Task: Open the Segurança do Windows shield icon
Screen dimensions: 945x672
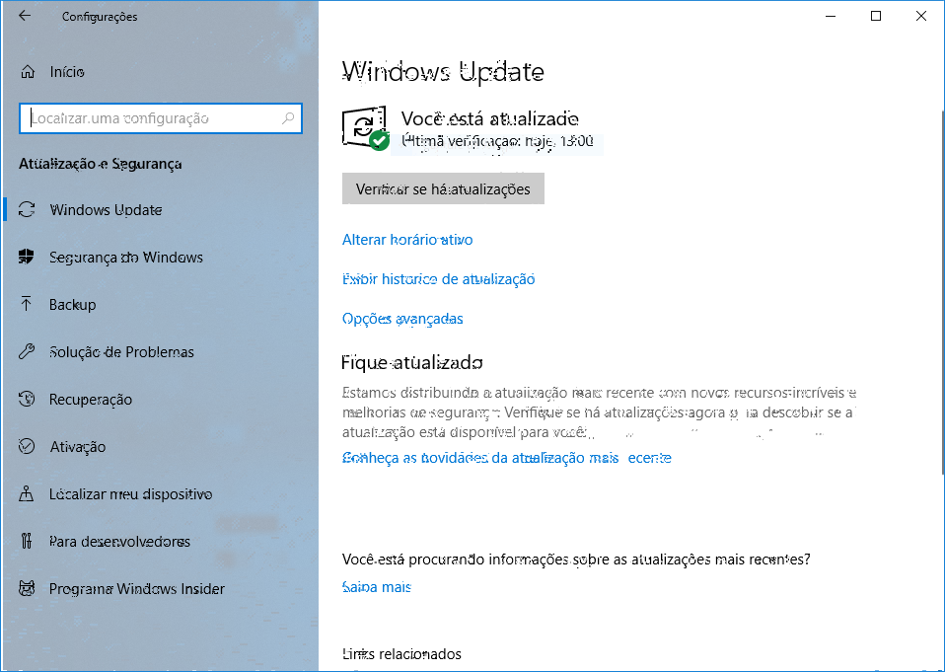Action: point(27,257)
